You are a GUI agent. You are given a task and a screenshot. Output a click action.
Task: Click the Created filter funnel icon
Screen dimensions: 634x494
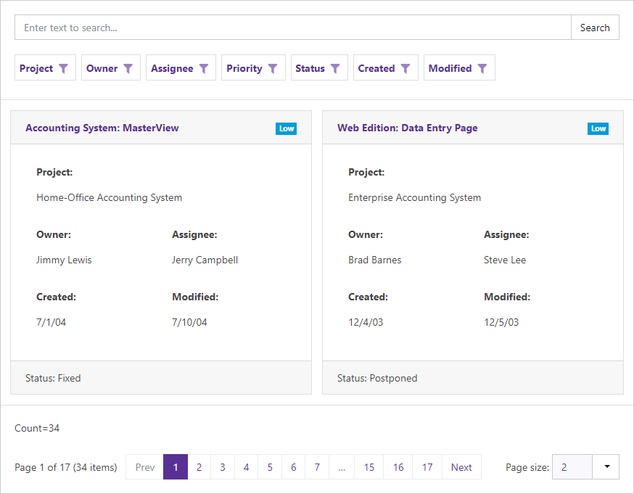click(x=405, y=68)
